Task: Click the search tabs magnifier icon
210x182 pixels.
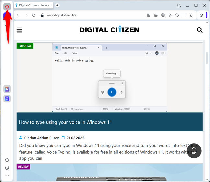Action: pos(179,6)
